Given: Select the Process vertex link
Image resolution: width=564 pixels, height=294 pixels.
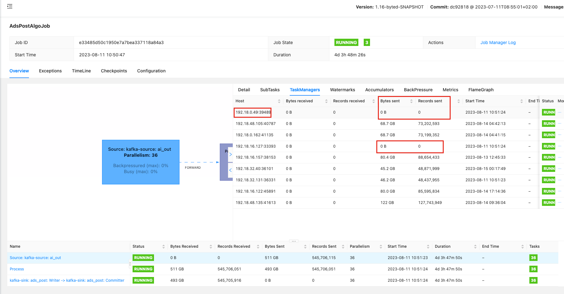Looking at the screenshot, I should tap(17, 269).
